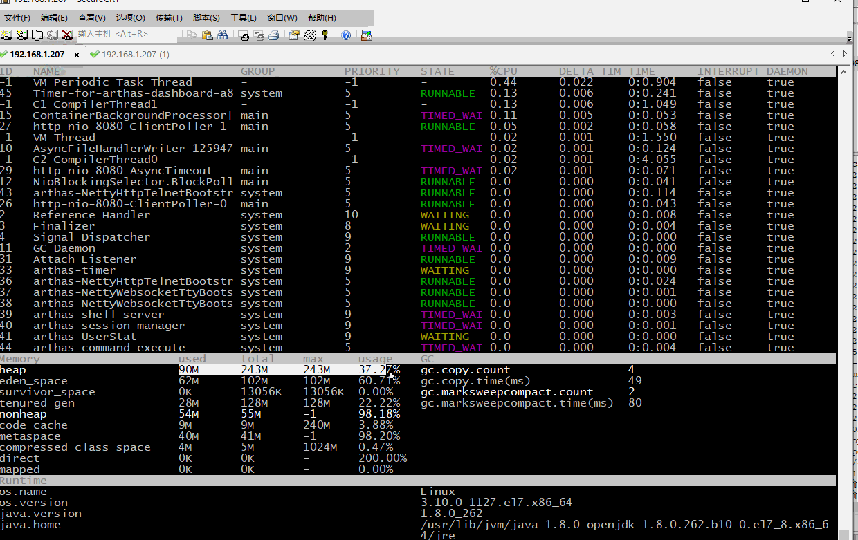The width and height of the screenshot is (858, 540).
Task: Open the 查看(V) menu
Action: 91,18
